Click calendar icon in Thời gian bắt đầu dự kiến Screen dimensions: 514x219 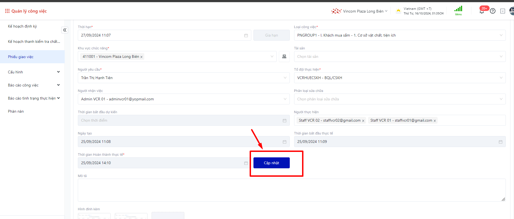point(285,121)
